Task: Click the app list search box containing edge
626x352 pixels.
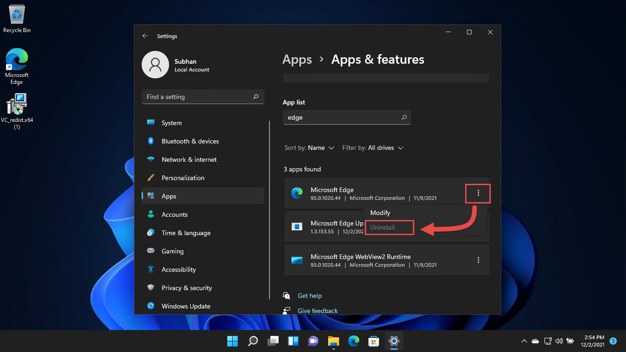Action: click(x=347, y=117)
